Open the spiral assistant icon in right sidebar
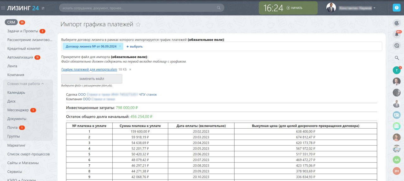Viewport: 404px width, 181px height. click(397, 23)
